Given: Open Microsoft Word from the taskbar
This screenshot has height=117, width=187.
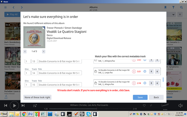Looking at the screenshot, I should tap(31, 114).
